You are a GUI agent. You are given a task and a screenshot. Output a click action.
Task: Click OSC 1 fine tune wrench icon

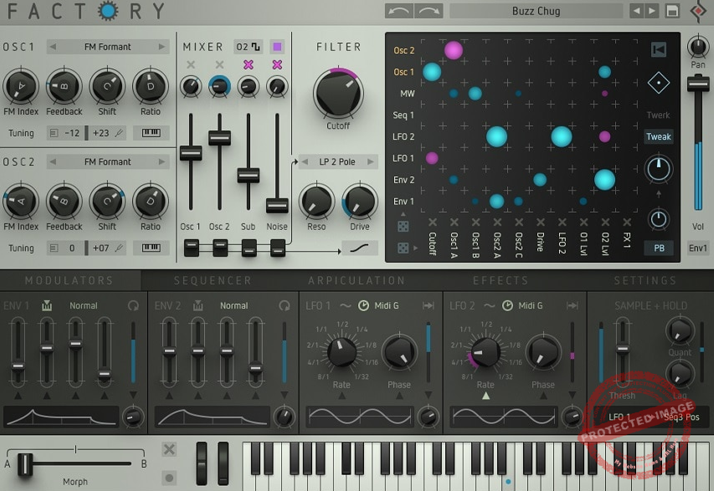[x=120, y=133]
